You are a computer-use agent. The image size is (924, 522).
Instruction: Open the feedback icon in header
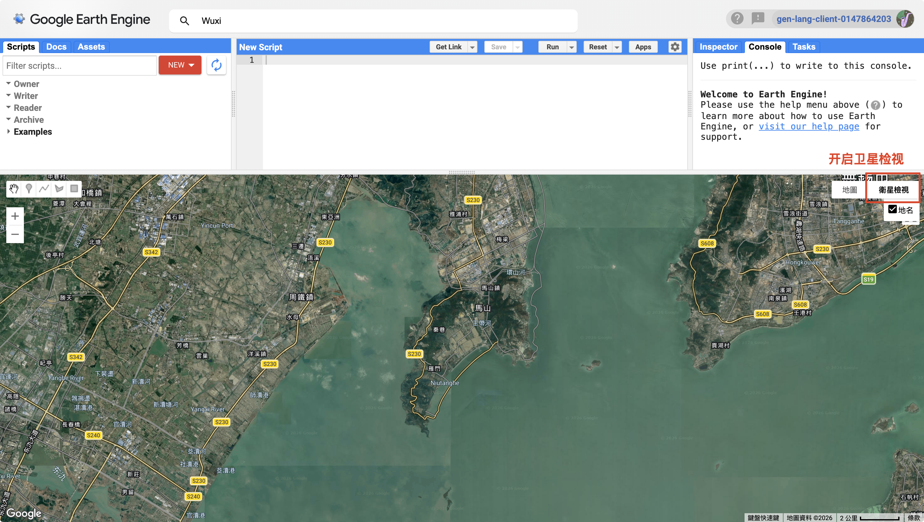(758, 18)
